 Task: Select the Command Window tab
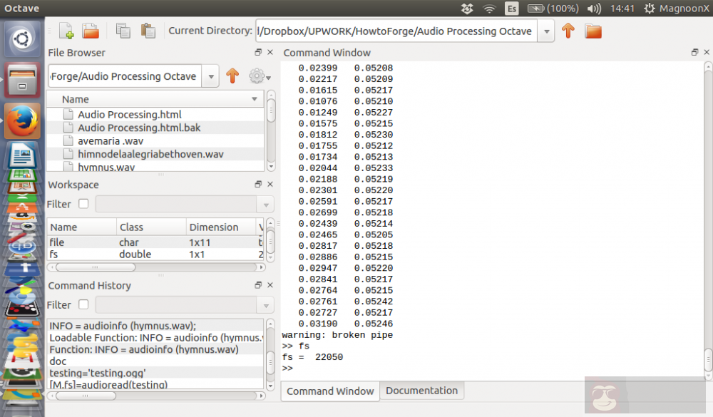coord(330,391)
